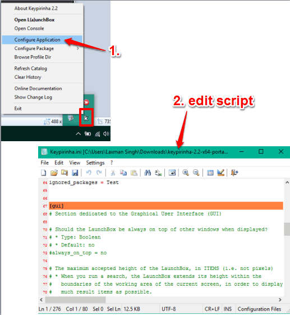Click the volume speaker taskbar icon
Screen dimensions: 290x315
[106, 134]
